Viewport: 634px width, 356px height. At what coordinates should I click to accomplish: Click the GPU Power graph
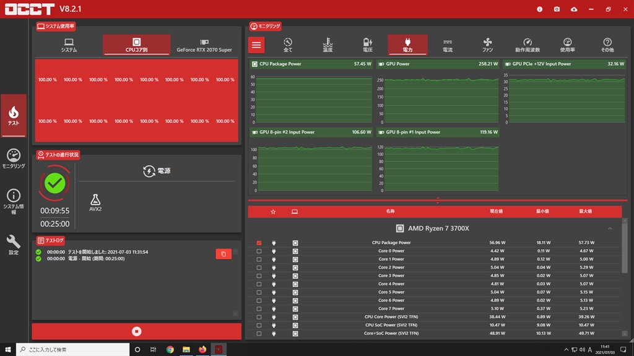tap(438, 91)
